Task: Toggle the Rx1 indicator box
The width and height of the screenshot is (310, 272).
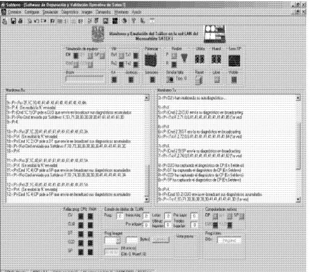Action: click(x=121, y=56)
